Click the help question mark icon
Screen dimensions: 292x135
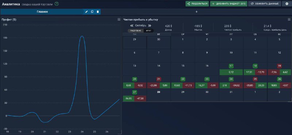(x=57, y=4)
